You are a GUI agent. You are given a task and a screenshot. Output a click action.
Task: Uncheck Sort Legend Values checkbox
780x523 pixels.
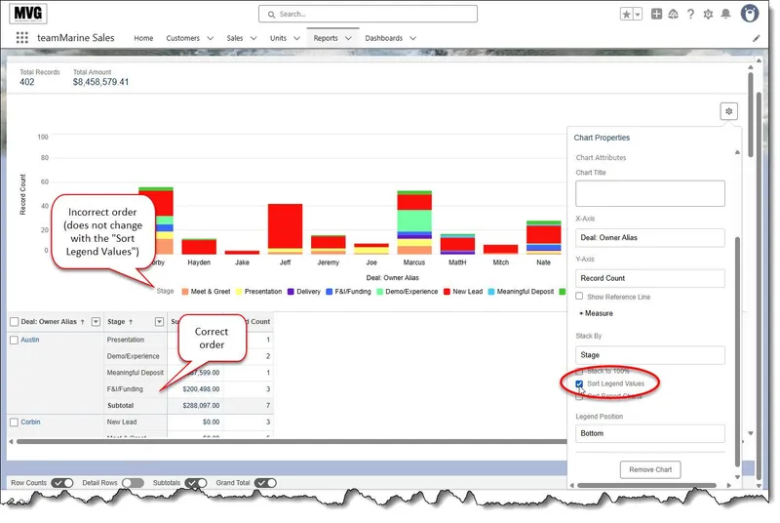pos(579,383)
